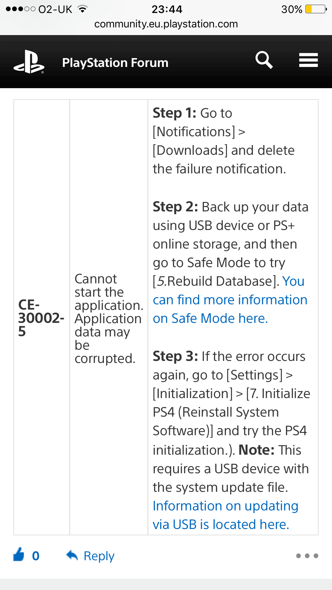Open the three-dot post options menu

[x=307, y=556]
